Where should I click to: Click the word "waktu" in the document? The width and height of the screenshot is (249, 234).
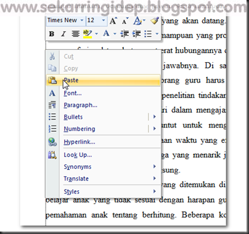coord(186,140)
